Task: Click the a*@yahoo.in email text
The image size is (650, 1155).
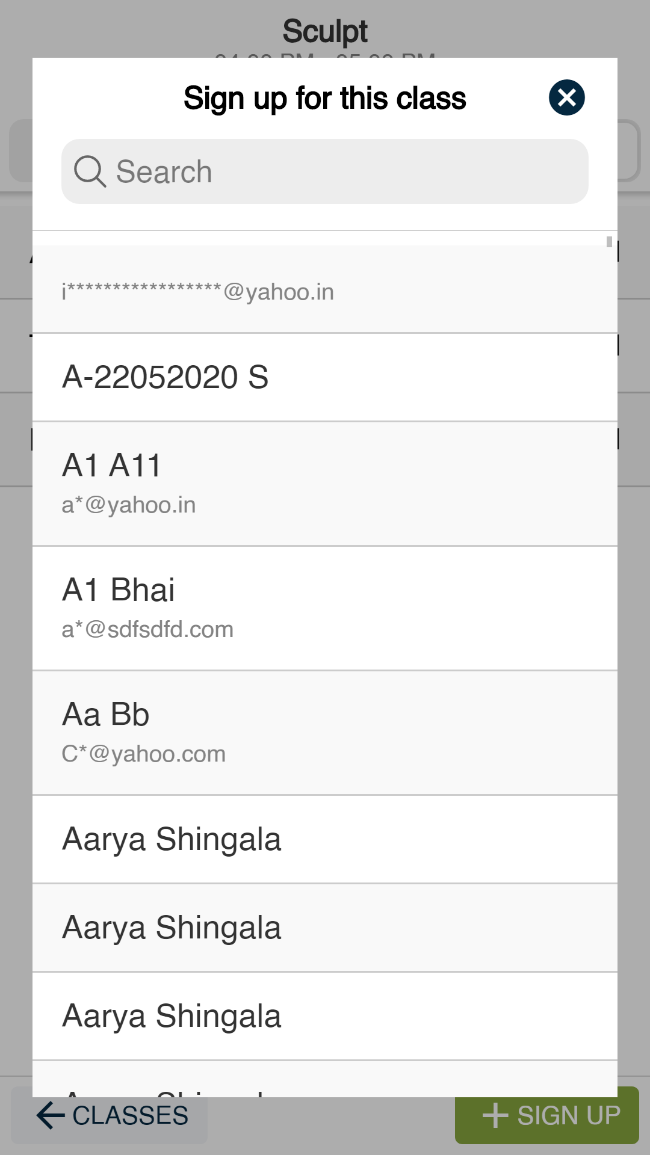Action: 129,505
